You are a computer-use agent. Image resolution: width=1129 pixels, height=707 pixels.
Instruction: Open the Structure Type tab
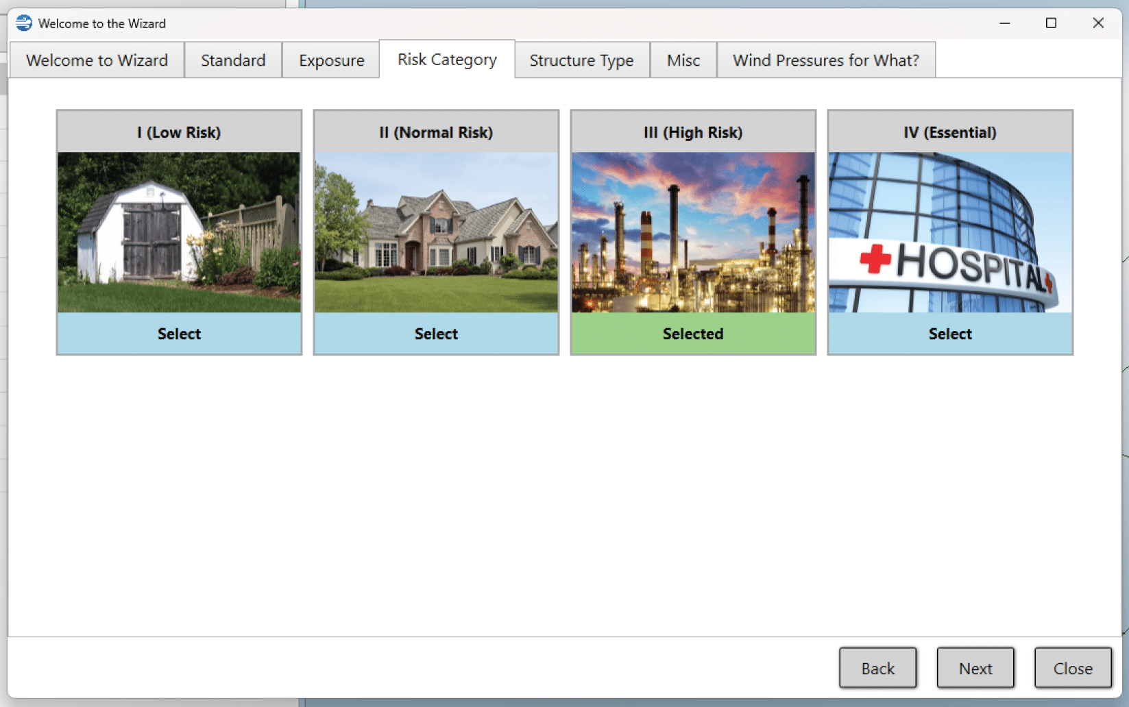pyautogui.click(x=581, y=60)
